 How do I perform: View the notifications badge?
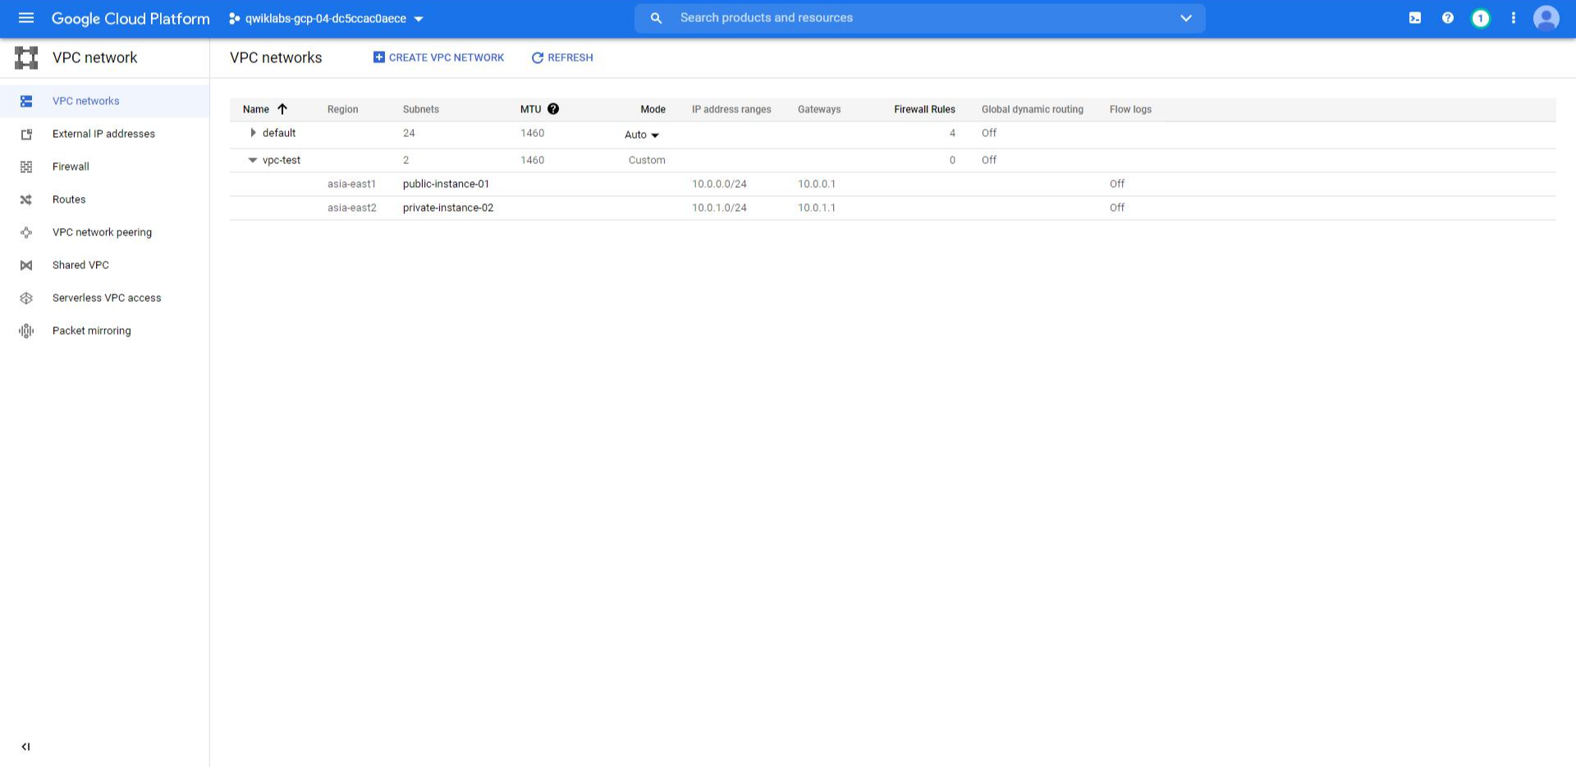1481,18
